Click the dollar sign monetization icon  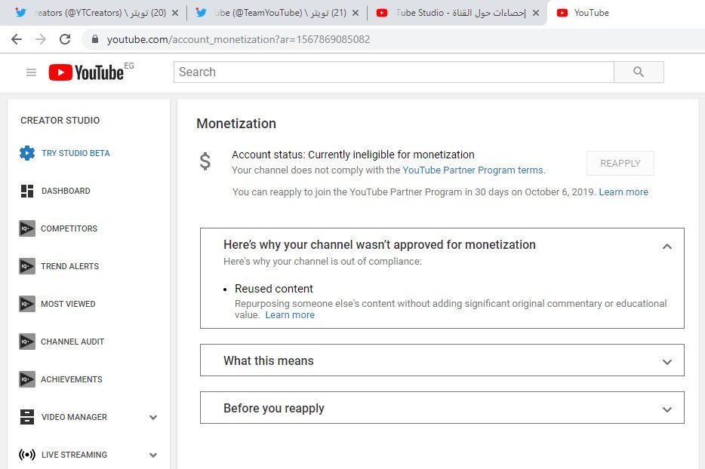coord(205,161)
